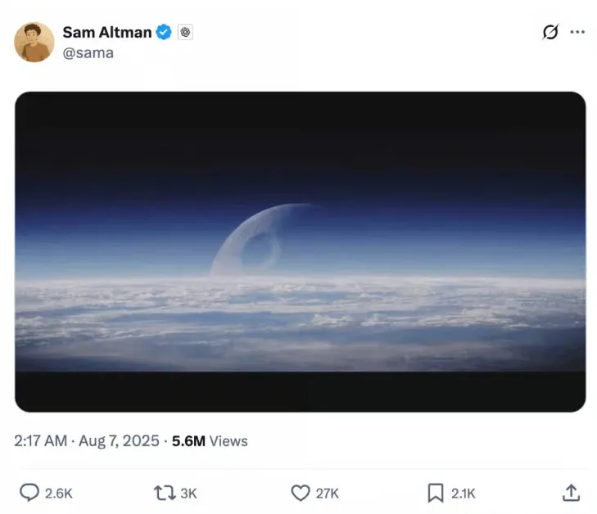Click the 2:17 AM timestamp

point(40,441)
